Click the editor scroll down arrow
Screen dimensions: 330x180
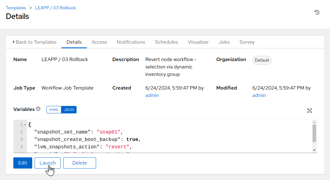(x=314, y=150)
